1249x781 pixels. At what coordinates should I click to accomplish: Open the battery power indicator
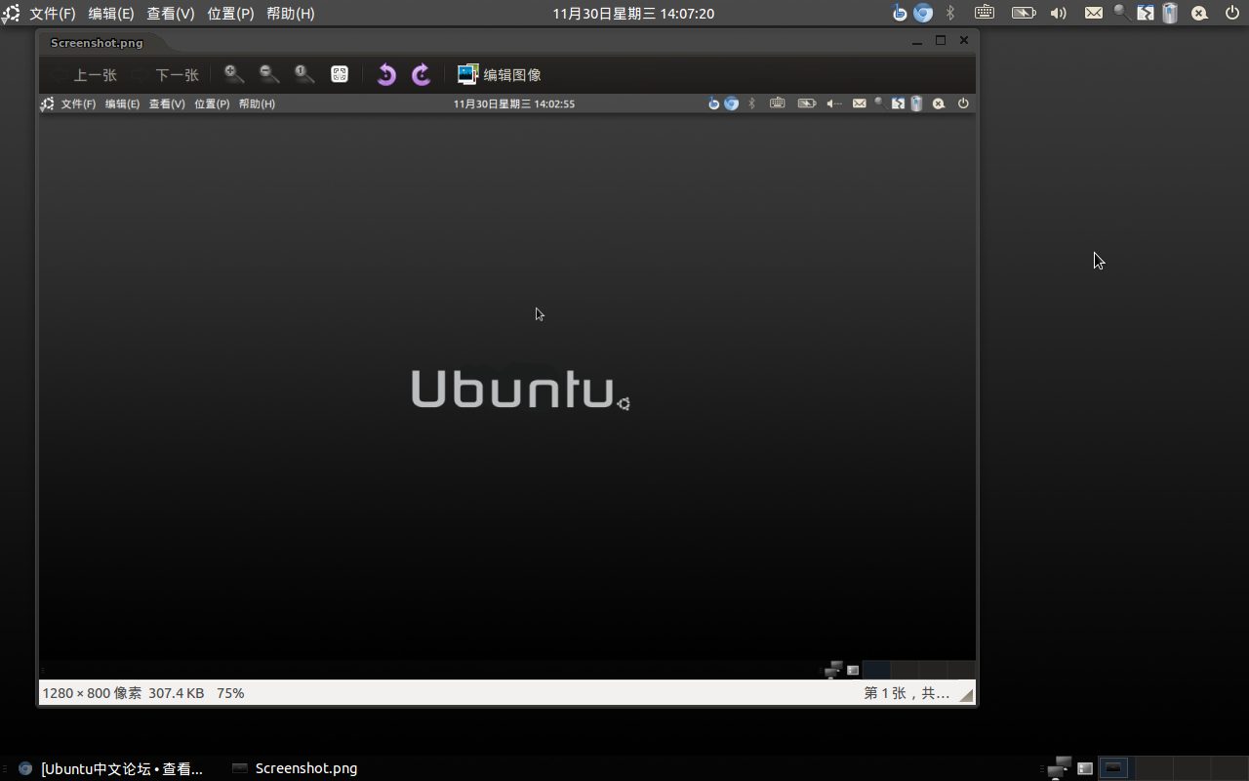[x=1024, y=13]
